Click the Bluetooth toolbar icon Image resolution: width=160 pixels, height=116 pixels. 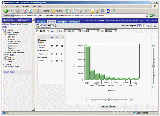pyautogui.click(x=108, y=11)
